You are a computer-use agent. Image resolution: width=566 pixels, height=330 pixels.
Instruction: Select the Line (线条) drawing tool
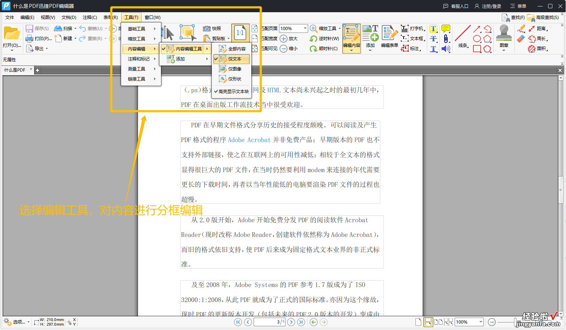tap(463, 36)
